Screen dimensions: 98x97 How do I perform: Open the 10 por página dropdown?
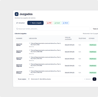tap(23, 79)
